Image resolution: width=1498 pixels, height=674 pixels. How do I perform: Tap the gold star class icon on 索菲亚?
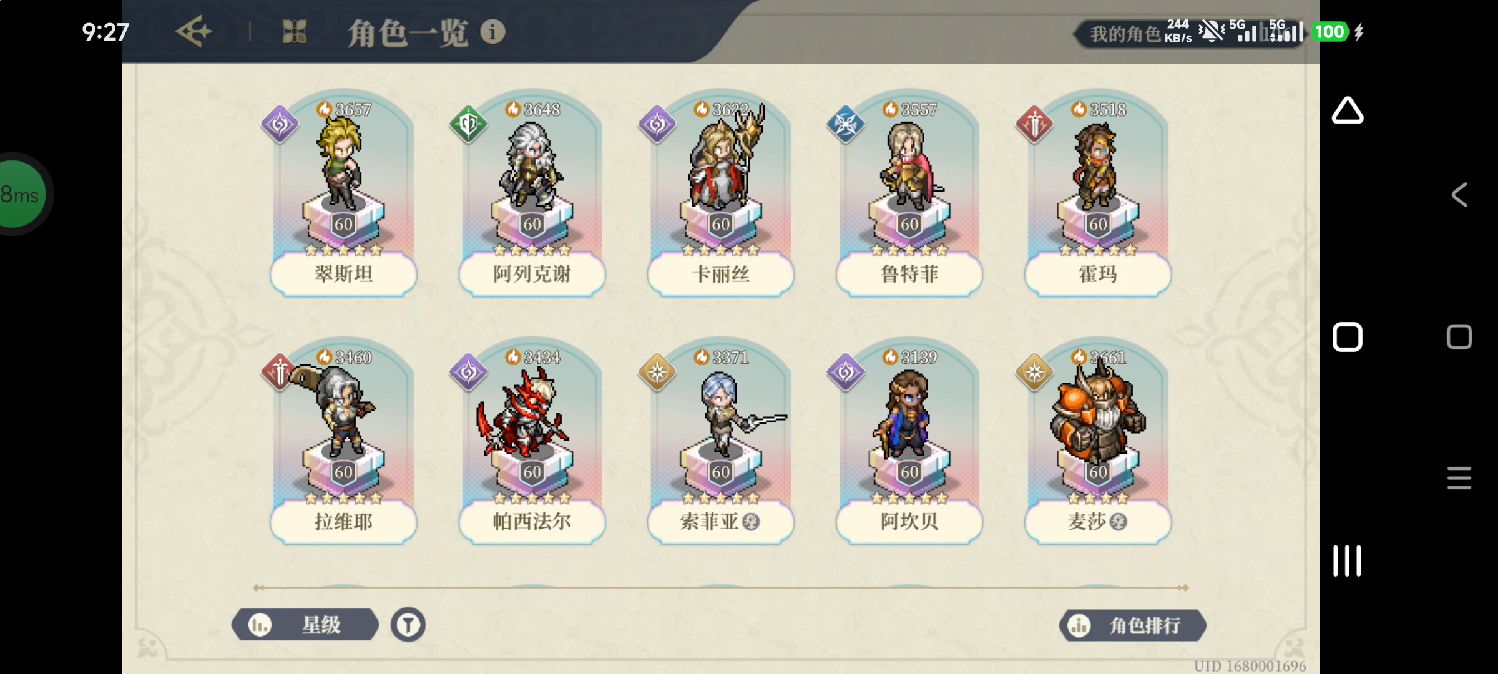pyautogui.click(x=657, y=372)
